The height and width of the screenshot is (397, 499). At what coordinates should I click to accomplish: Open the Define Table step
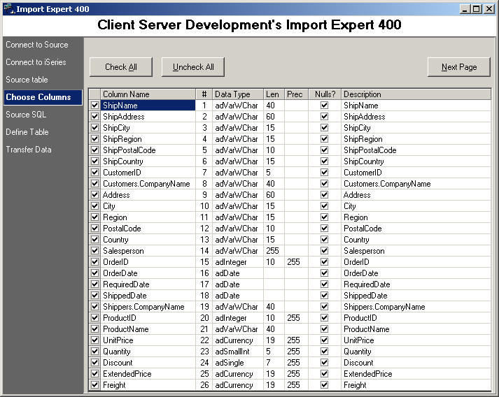pyautogui.click(x=27, y=132)
